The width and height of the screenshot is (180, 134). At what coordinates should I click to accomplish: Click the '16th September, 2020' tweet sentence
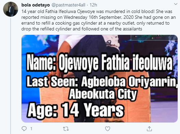(x=111, y=17)
